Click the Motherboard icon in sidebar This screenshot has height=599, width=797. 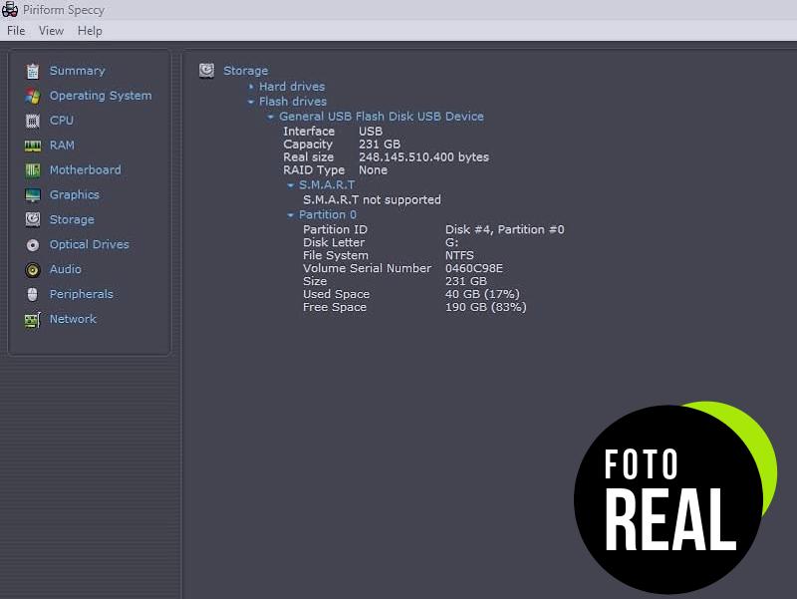point(33,170)
